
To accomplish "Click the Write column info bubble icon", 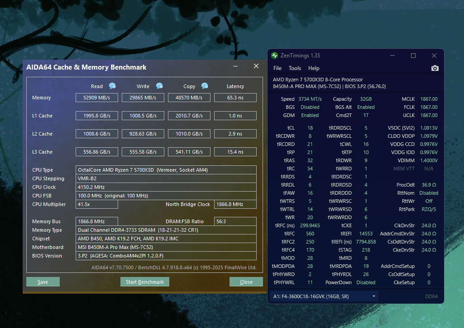I will [159, 86].
